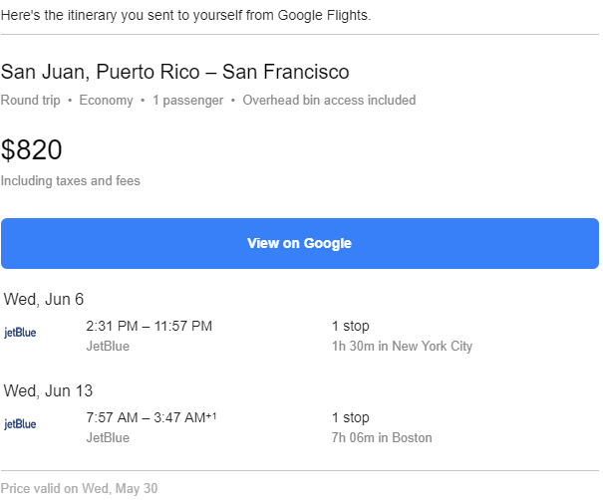Screen dimensions: 603x500
Task: Click the 1 stop label for Jun 13 flight
Action: [351, 417]
